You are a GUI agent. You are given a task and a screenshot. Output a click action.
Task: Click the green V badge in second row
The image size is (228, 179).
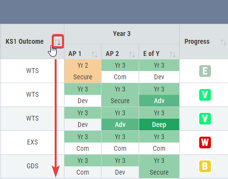click(x=205, y=95)
